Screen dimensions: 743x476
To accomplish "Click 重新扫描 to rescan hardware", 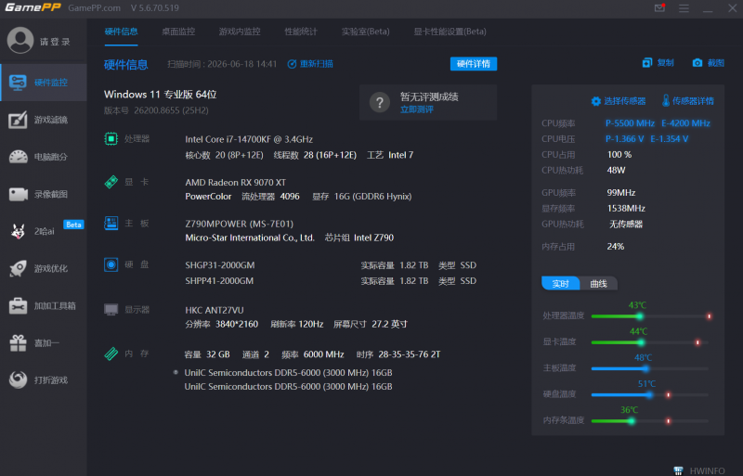I will [x=310, y=64].
